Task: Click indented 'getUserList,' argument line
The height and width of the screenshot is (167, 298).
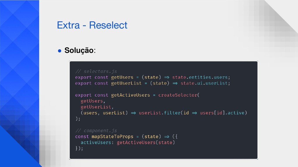Action: 97,107
